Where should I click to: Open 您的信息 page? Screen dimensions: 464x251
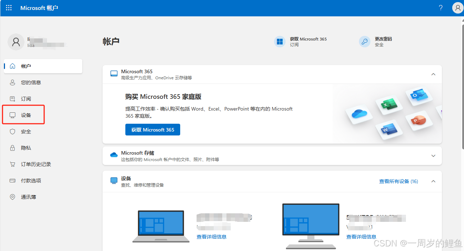(x=43, y=82)
